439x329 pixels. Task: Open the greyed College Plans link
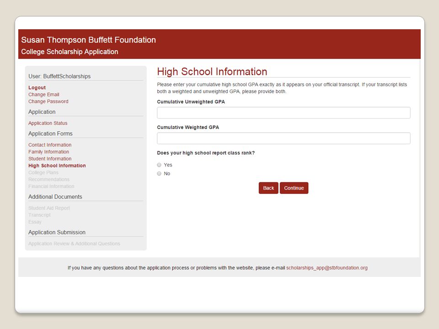pos(43,172)
